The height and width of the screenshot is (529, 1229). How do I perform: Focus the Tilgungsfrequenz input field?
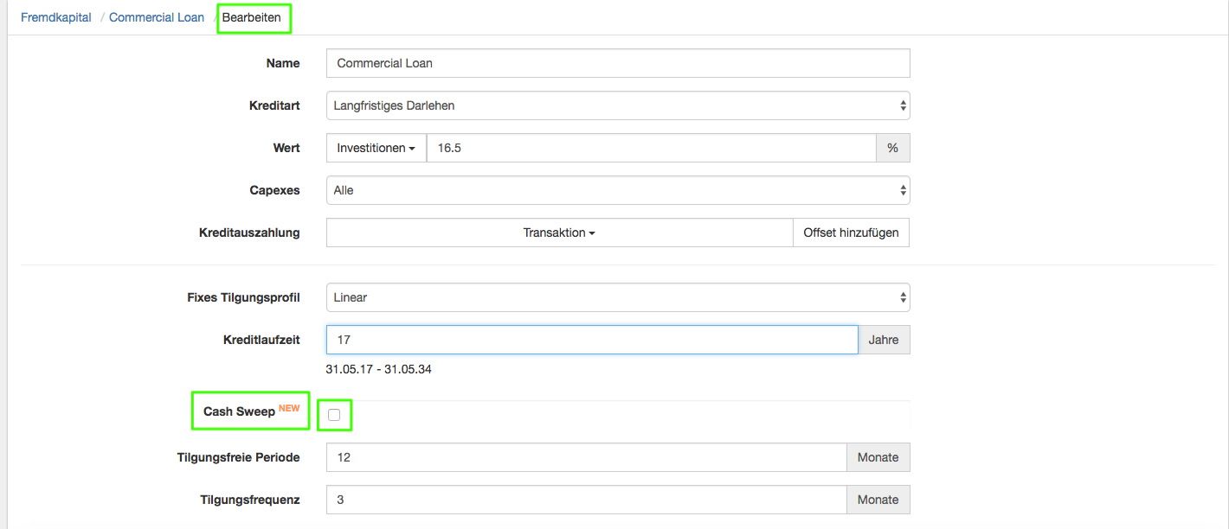click(586, 500)
